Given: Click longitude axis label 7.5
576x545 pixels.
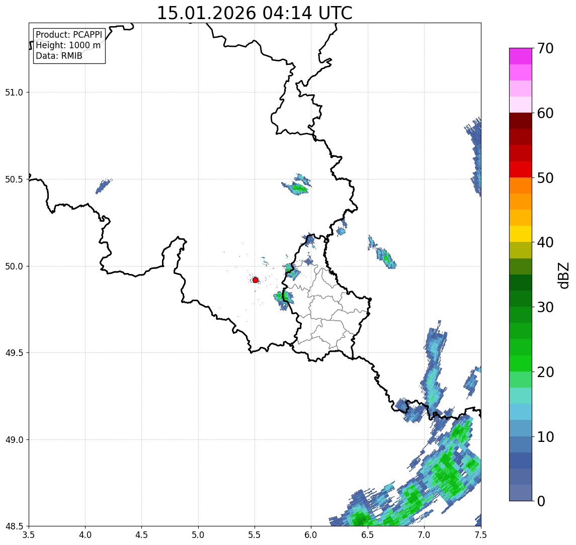Looking at the screenshot, I should click(480, 535).
